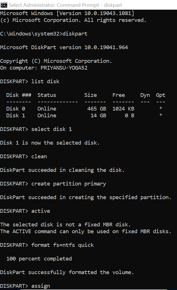Image resolution: width=177 pixels, height=290 pixels.
Task: Click the 'assign' command at the last prompt
Action: click(x=41, y=286)
